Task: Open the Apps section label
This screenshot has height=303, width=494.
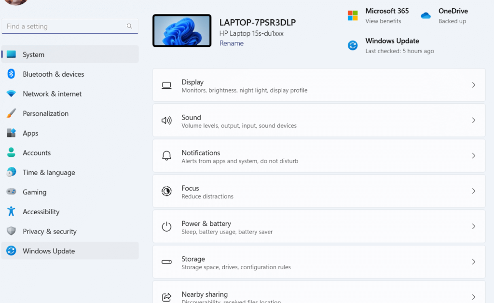Action: (30, 133)
